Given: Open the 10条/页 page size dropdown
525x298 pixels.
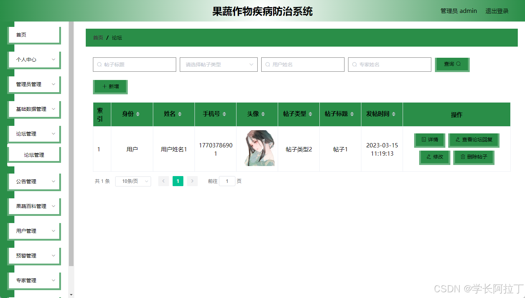Looking at the screenshot, I should coord(133,181).
